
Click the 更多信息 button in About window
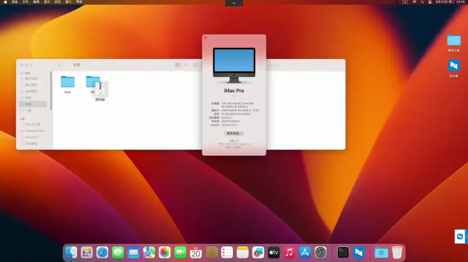[234, 133]
